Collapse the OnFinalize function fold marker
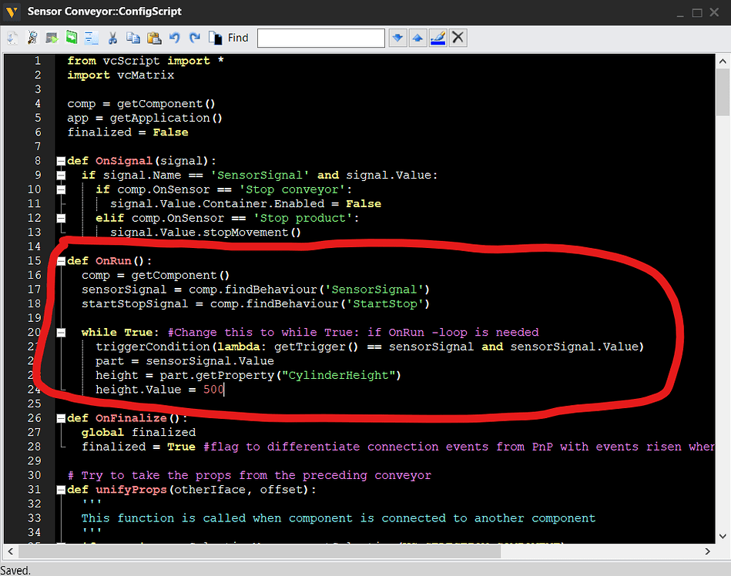The width and height of the screenshot is (731, 576). point(61,418)
